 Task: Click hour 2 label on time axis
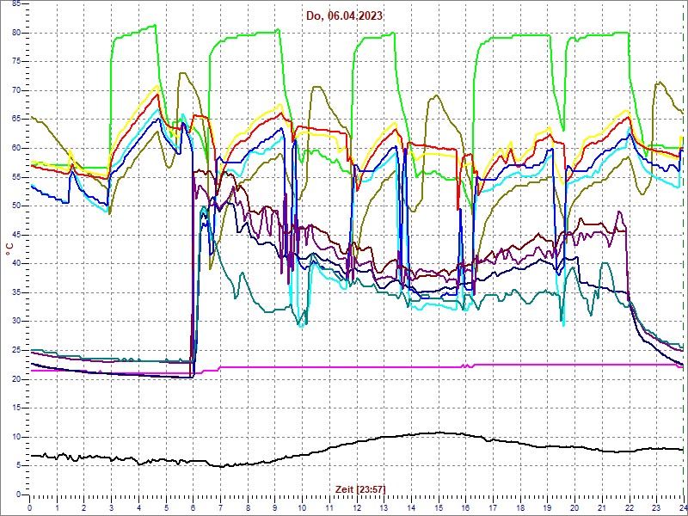[84, 508]
